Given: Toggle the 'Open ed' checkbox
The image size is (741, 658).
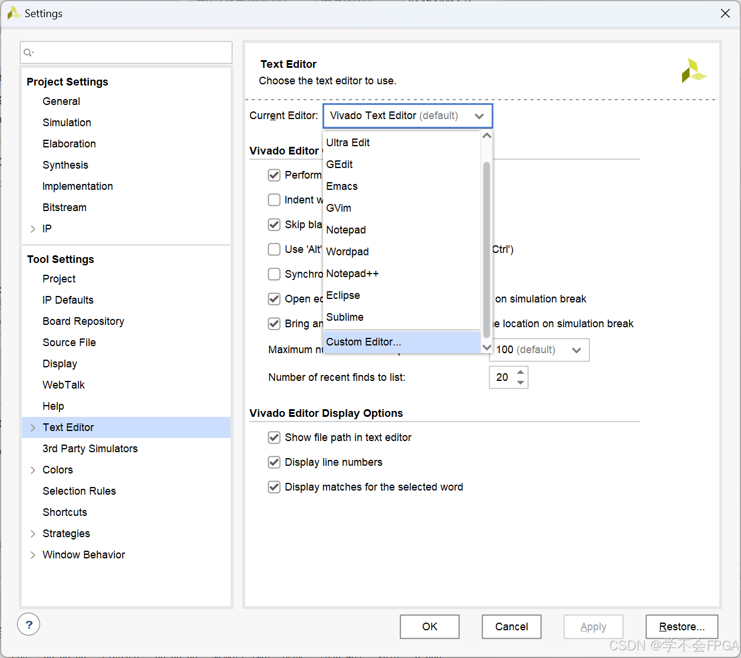Looking at the screenshot, I should tap(274, 299).
